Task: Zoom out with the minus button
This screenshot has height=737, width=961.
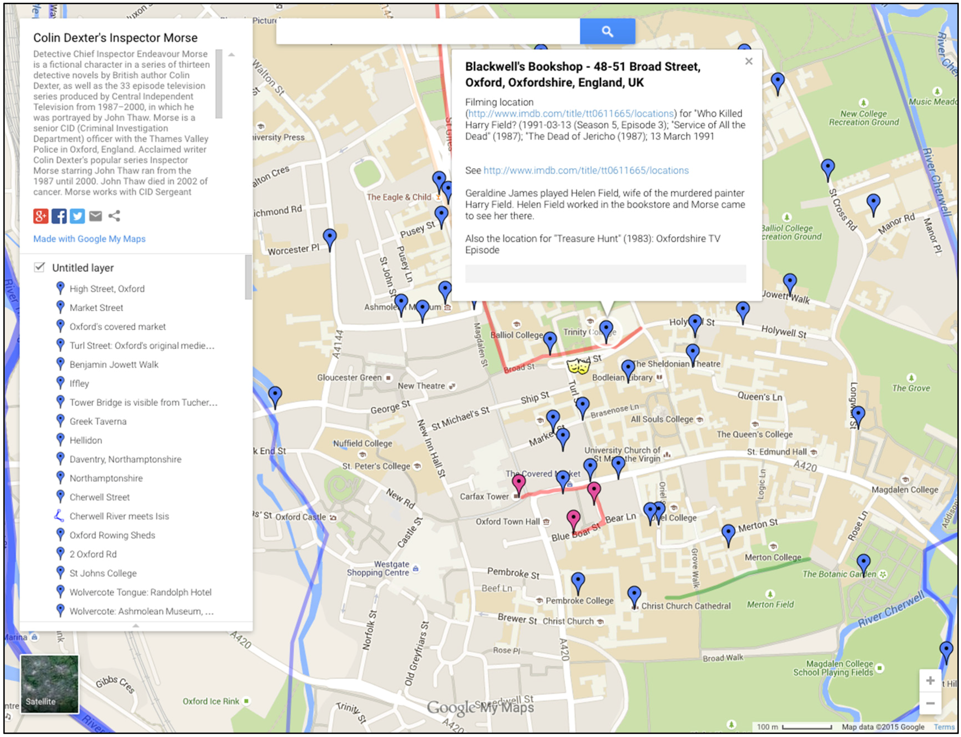Action: pyautogui.click(x=930, y=704)
